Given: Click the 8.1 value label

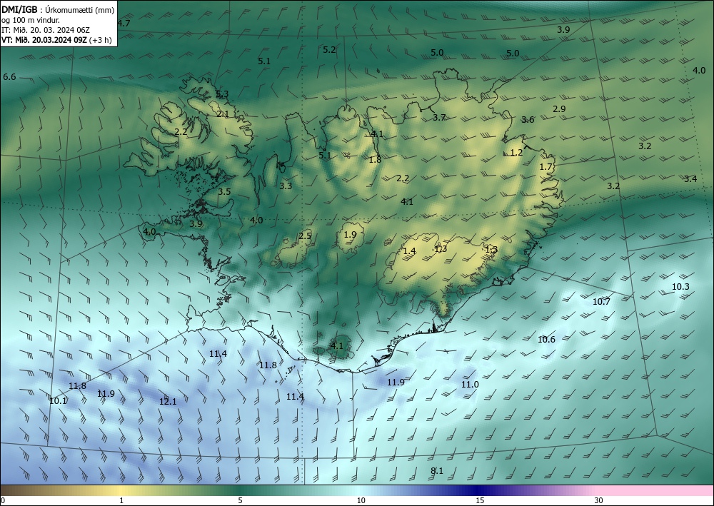Looking at the screenshot, I should [437, 470].
